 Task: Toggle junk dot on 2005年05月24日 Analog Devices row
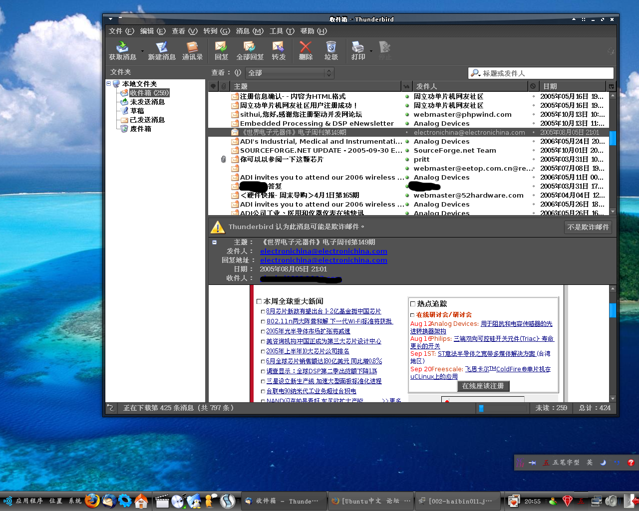pyautogui.click(x=533, y=141)
